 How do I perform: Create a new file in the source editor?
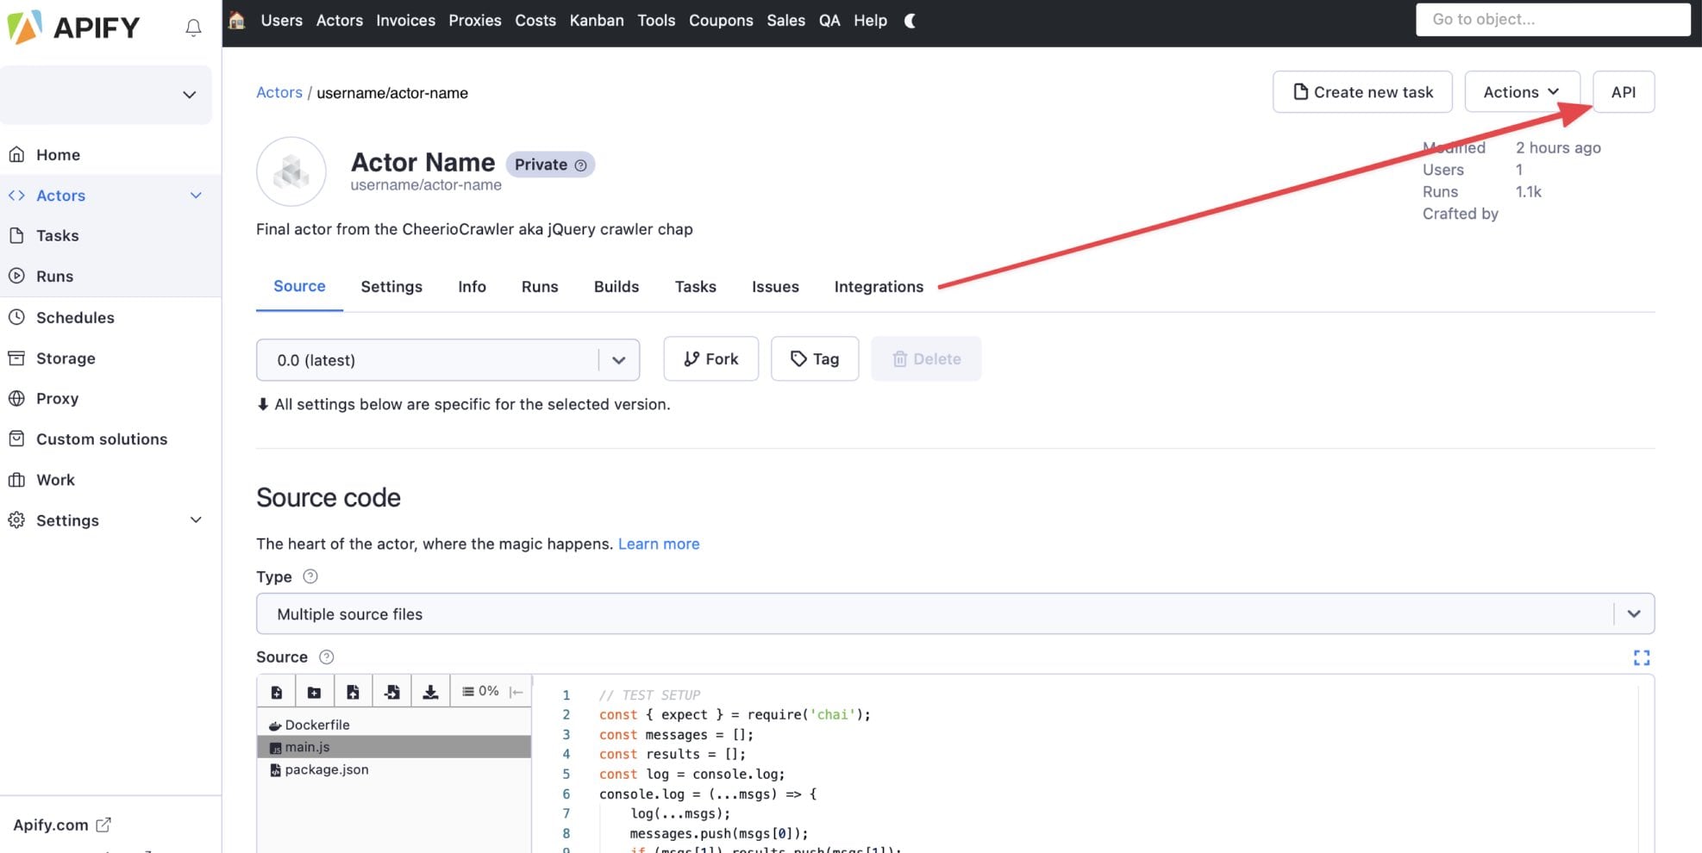276,690
